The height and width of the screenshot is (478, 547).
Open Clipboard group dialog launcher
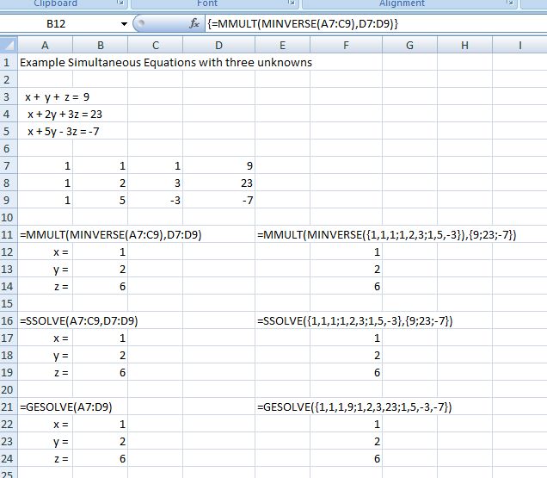coord(120,3)
